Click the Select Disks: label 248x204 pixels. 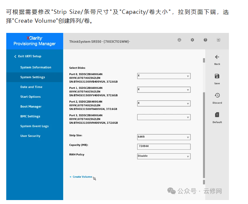pos(77,68)
